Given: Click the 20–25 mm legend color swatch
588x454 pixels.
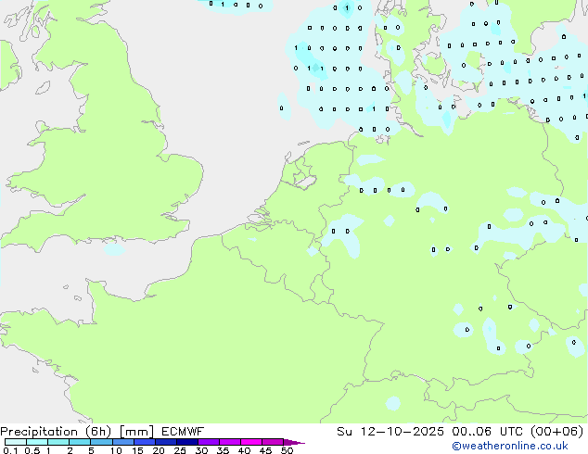Looking at the screenshot, I should tap(165, 442).
